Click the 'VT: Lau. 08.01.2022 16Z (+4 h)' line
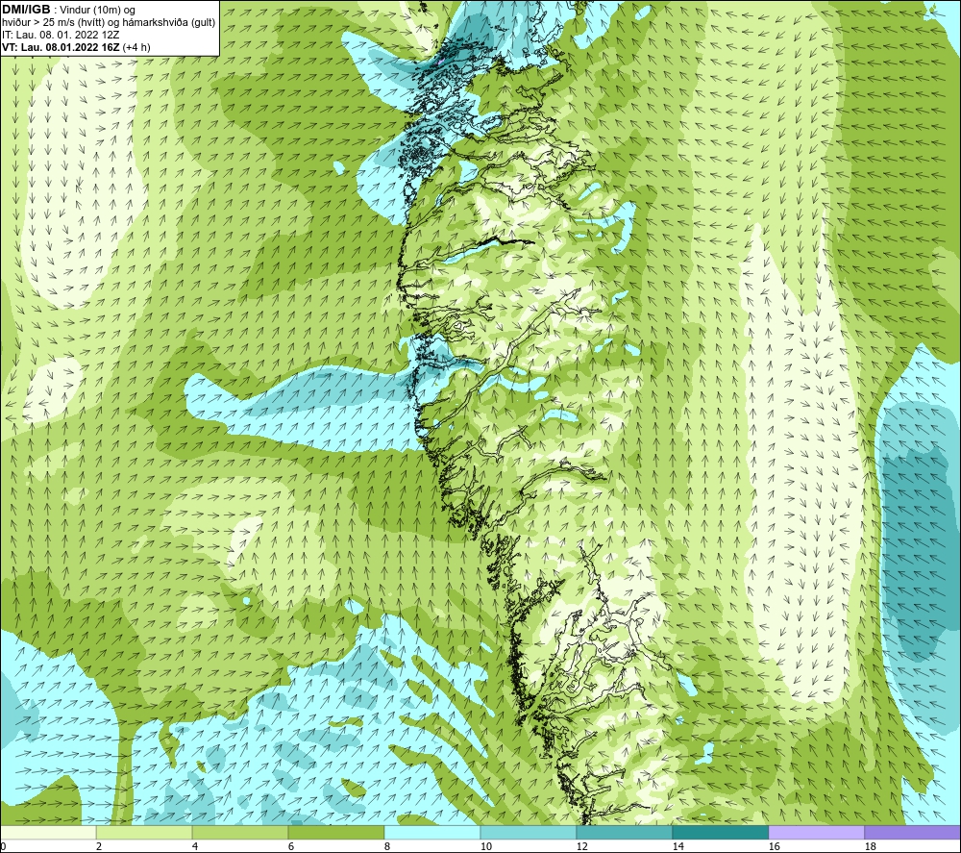This screenshot has width=961, height=853. click(76, 47)
